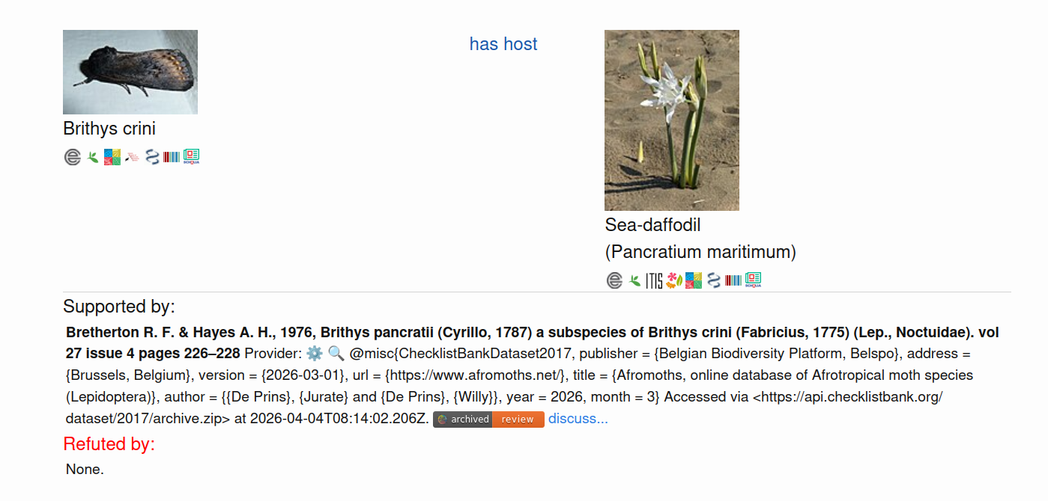
Task: Click the gear icon next to Provider
Action: 315,353
